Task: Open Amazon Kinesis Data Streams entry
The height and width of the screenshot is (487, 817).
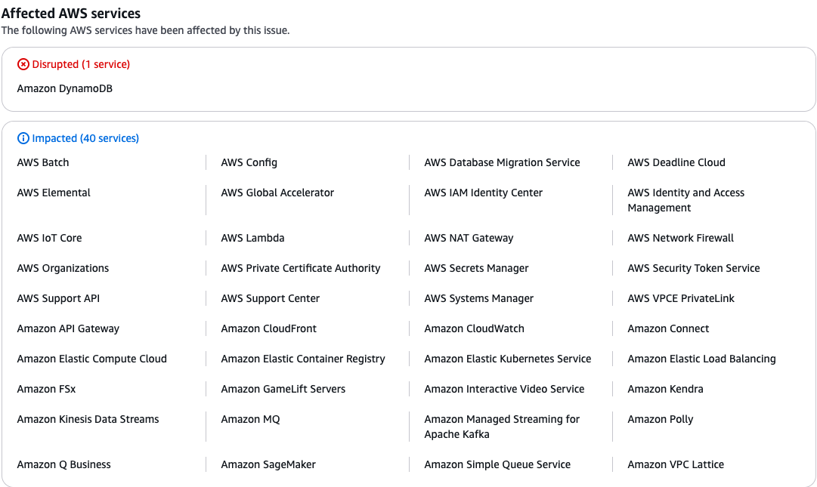Action: (x=88, y=420)
